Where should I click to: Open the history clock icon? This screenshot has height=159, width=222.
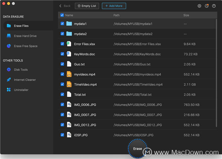pos(207,6)
